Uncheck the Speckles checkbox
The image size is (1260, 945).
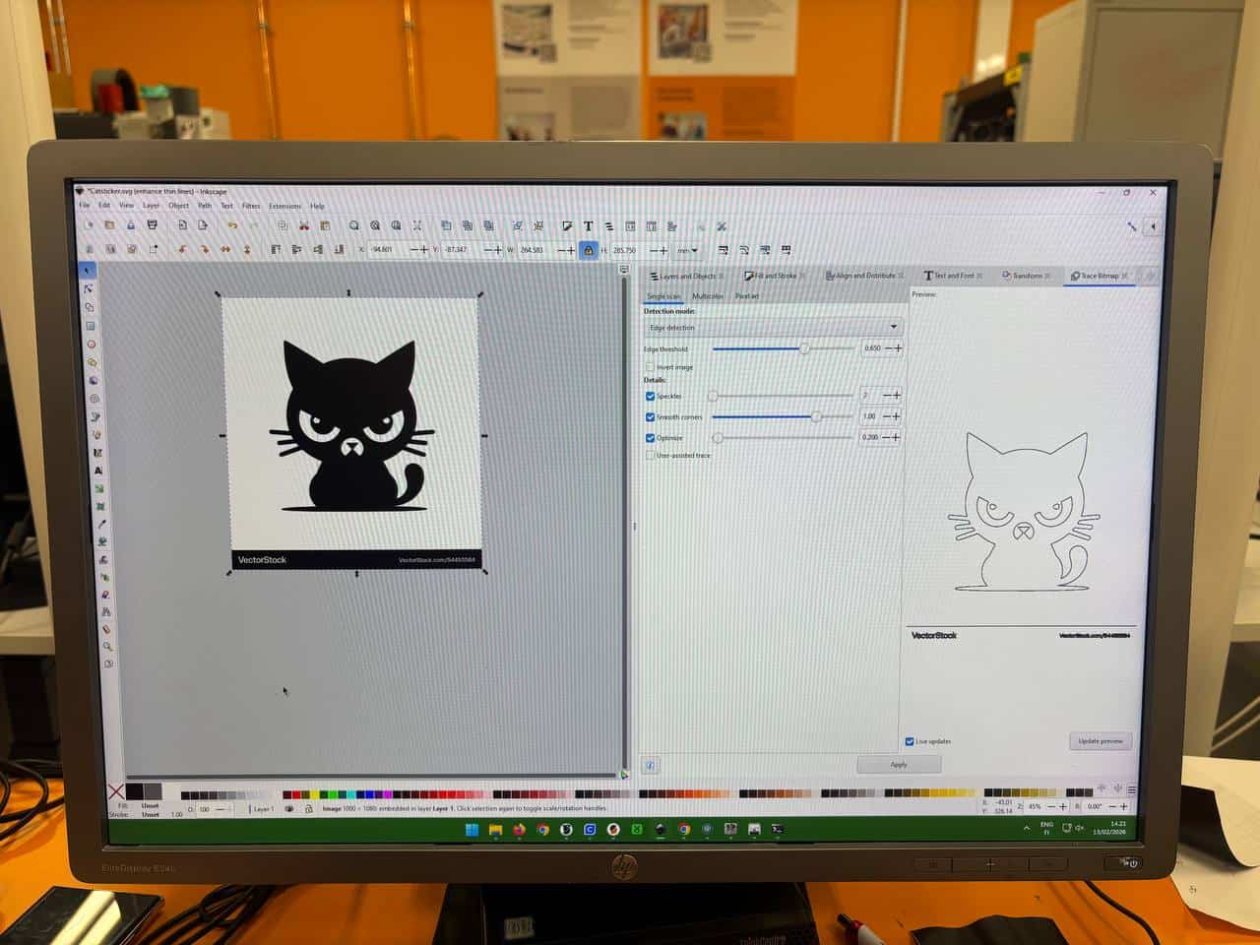coord(650,396)
